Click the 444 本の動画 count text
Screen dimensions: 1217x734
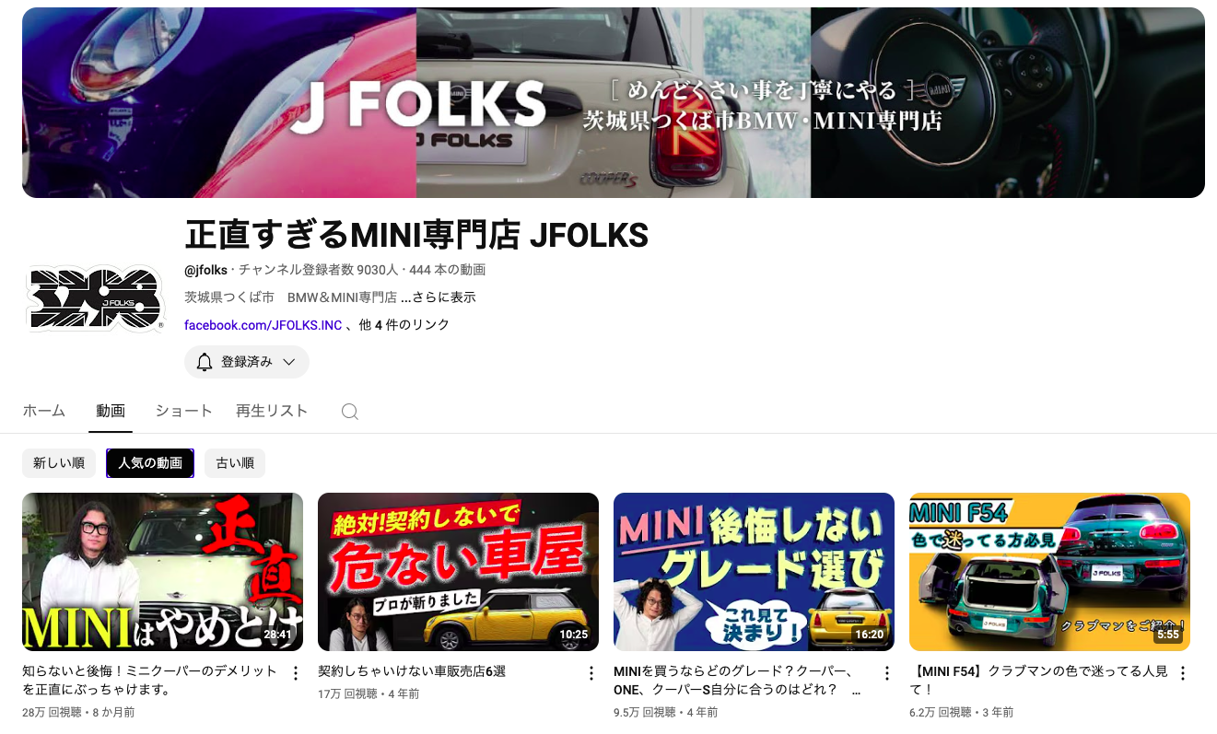448,270
